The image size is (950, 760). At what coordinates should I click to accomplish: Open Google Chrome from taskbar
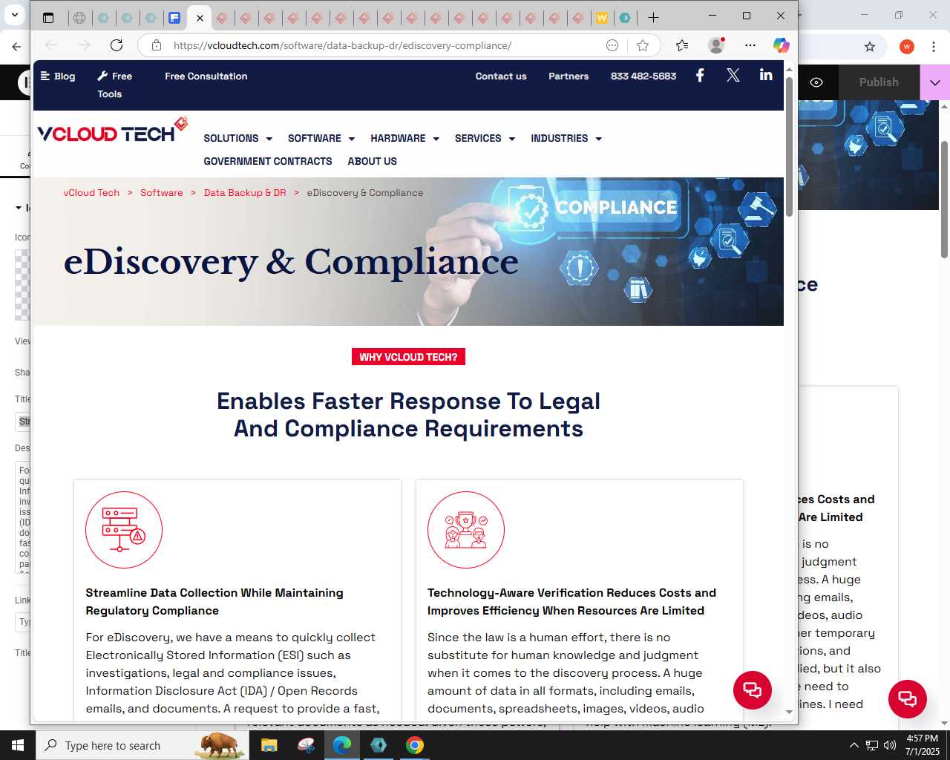coord(415,745)
